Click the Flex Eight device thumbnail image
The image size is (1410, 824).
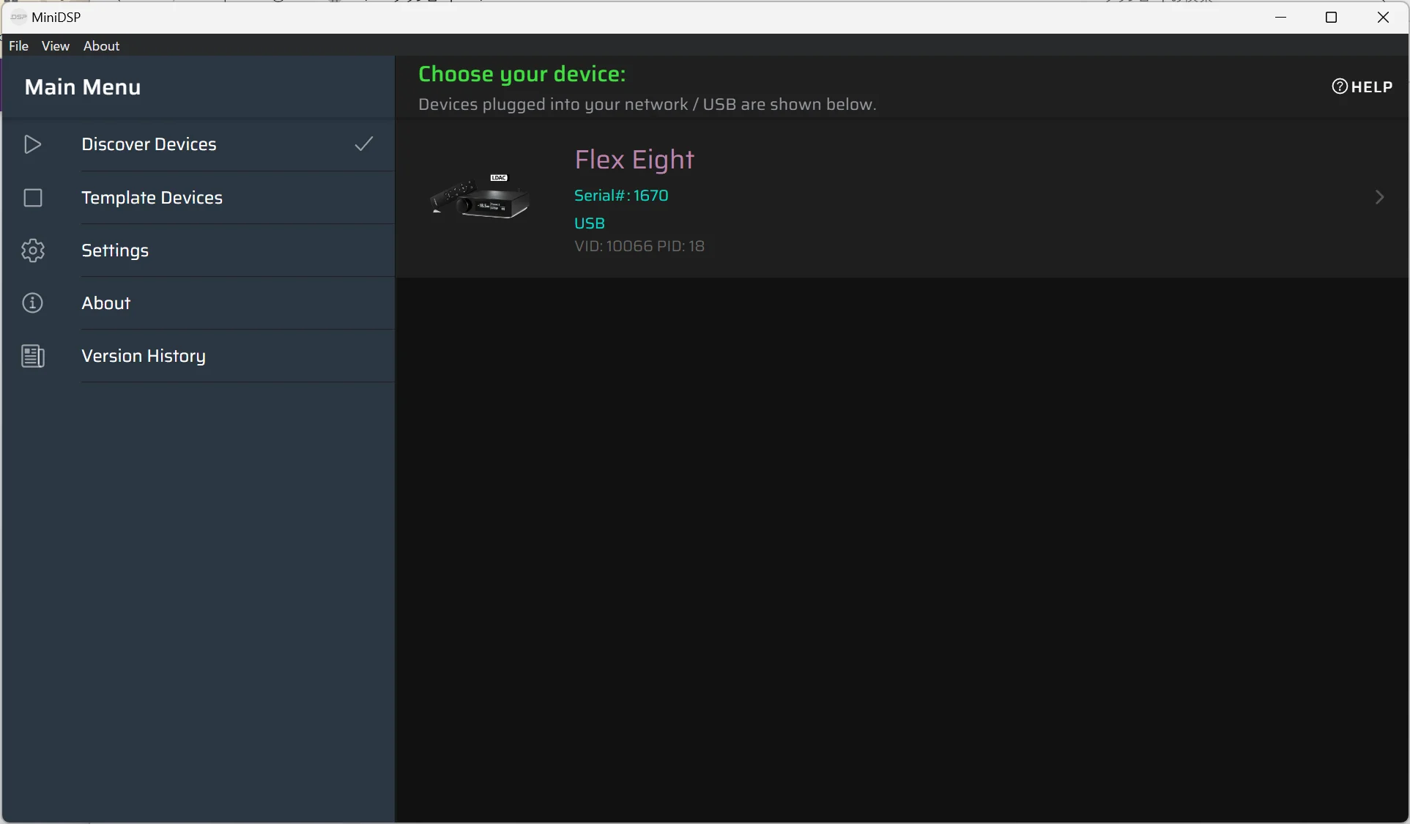[480, 198]
